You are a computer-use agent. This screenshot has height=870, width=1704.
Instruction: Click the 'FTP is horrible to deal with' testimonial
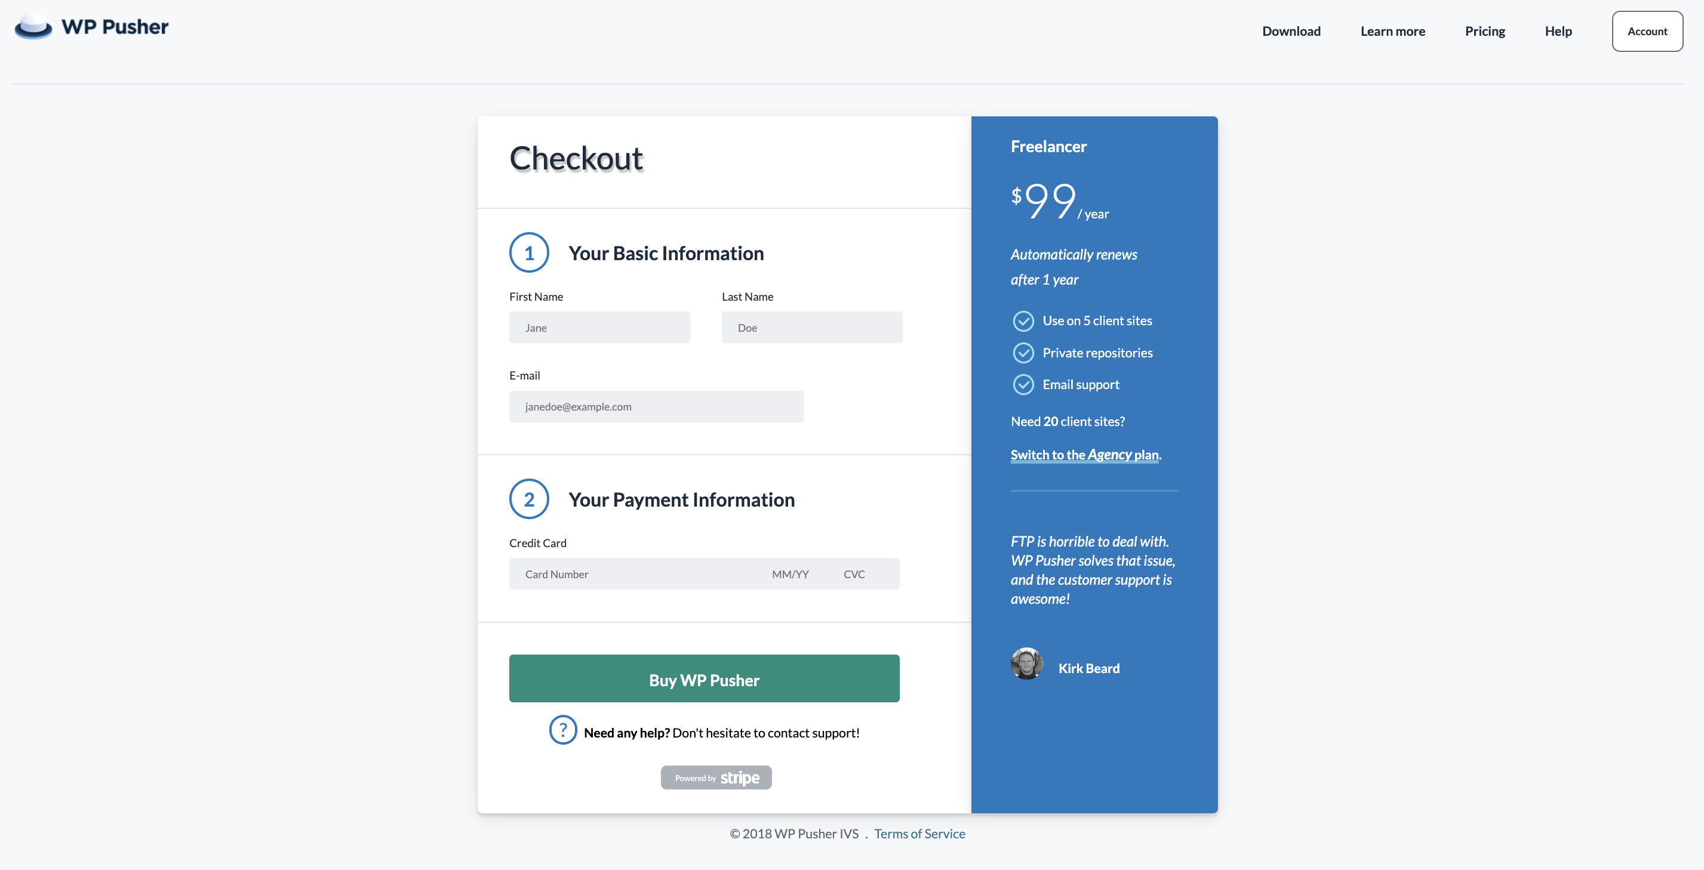click(1093, 570)
